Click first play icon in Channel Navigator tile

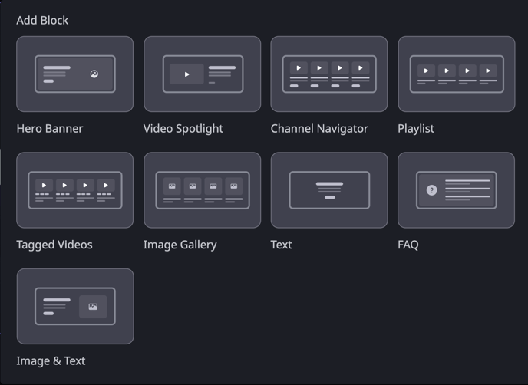coord(299,68)
